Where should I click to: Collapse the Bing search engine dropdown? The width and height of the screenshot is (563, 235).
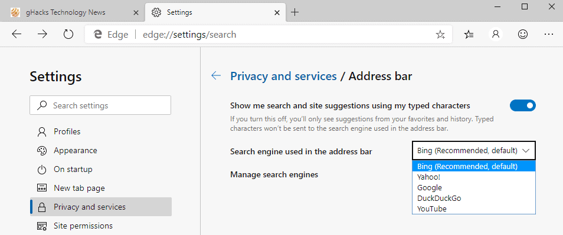pos(474,151)
